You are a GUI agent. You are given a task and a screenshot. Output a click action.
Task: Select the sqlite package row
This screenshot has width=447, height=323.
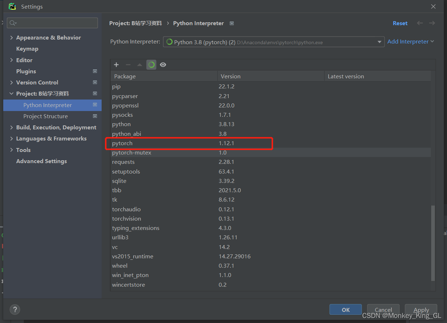pyautogui.click(x=271, y=181)
